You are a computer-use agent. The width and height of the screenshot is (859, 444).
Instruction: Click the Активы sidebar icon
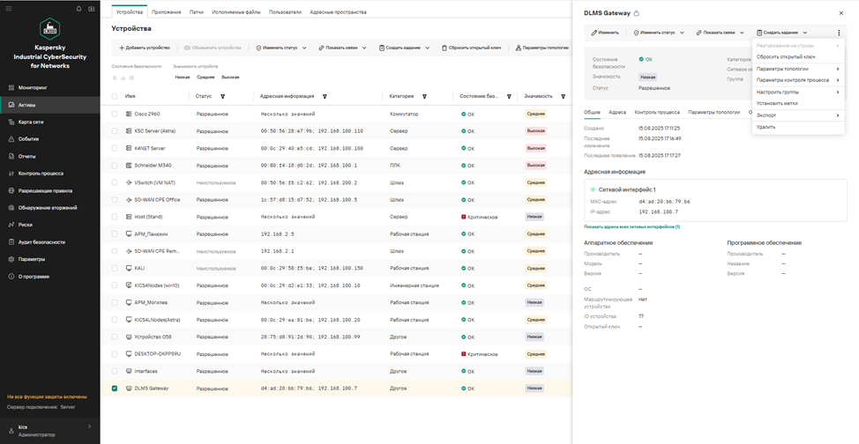point(11,105)
